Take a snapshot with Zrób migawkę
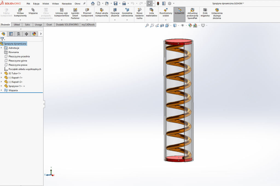This screenshot has height=186, width=280. pyautogui.click(x=205, y=10)
